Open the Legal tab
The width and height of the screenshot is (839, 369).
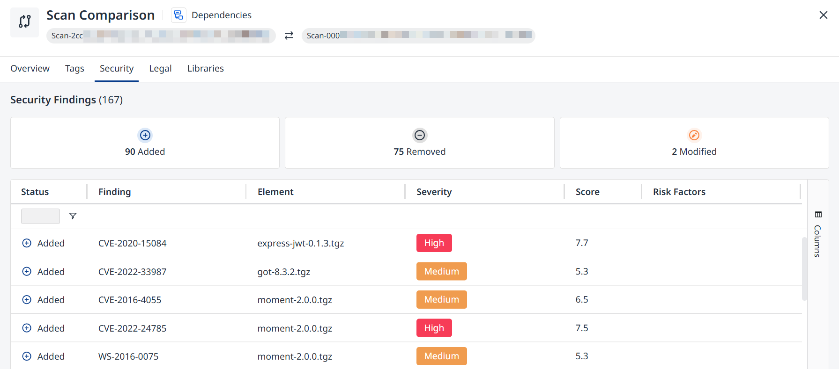tap(160, 69)
